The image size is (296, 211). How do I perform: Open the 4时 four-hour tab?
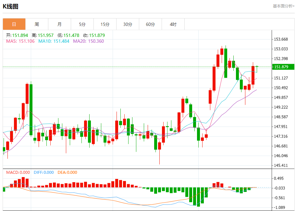(x=173, y=24)
